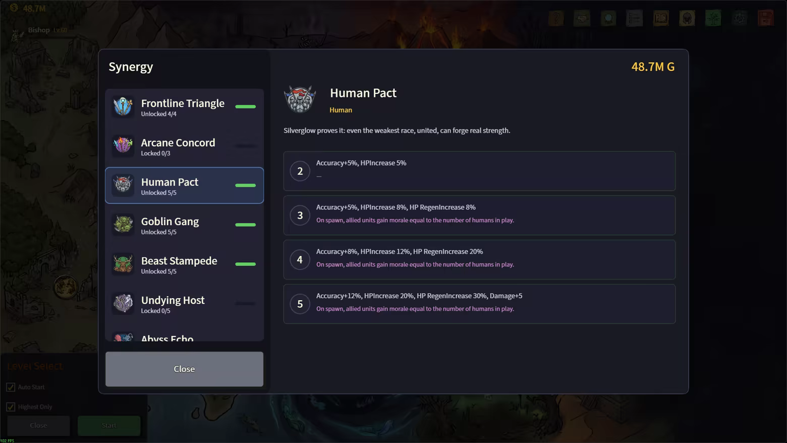View the Undying Host synergy

(184, 304)
